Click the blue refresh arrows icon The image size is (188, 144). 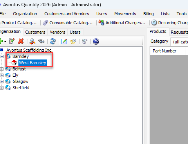[x=53, y=41]
